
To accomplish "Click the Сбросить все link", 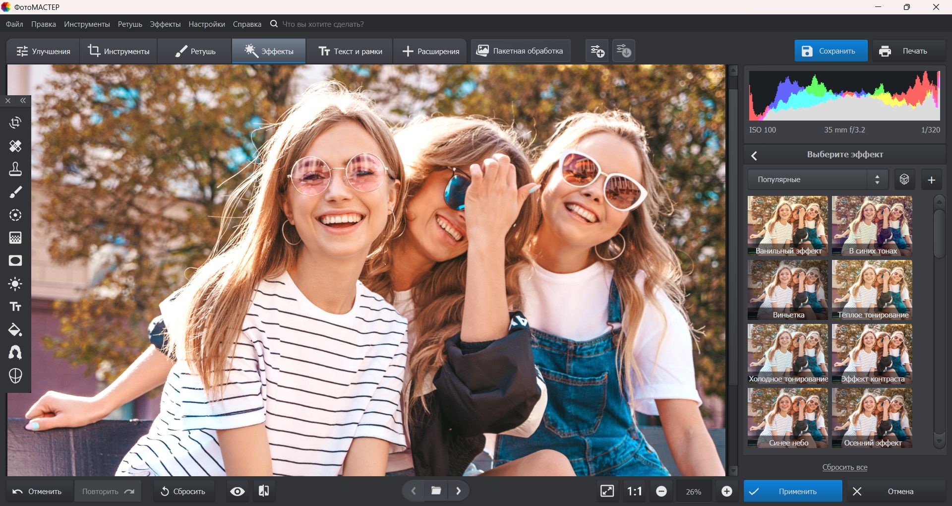I will [844, 467].
